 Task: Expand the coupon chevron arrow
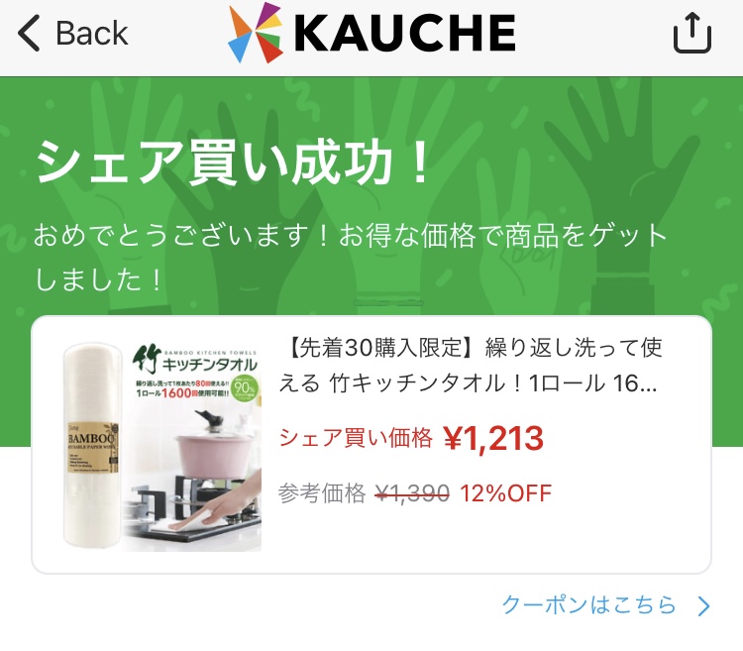coord(704,606)
